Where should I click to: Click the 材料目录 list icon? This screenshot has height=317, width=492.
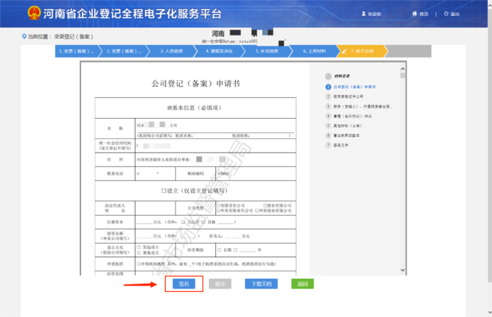tap(328, 76)
